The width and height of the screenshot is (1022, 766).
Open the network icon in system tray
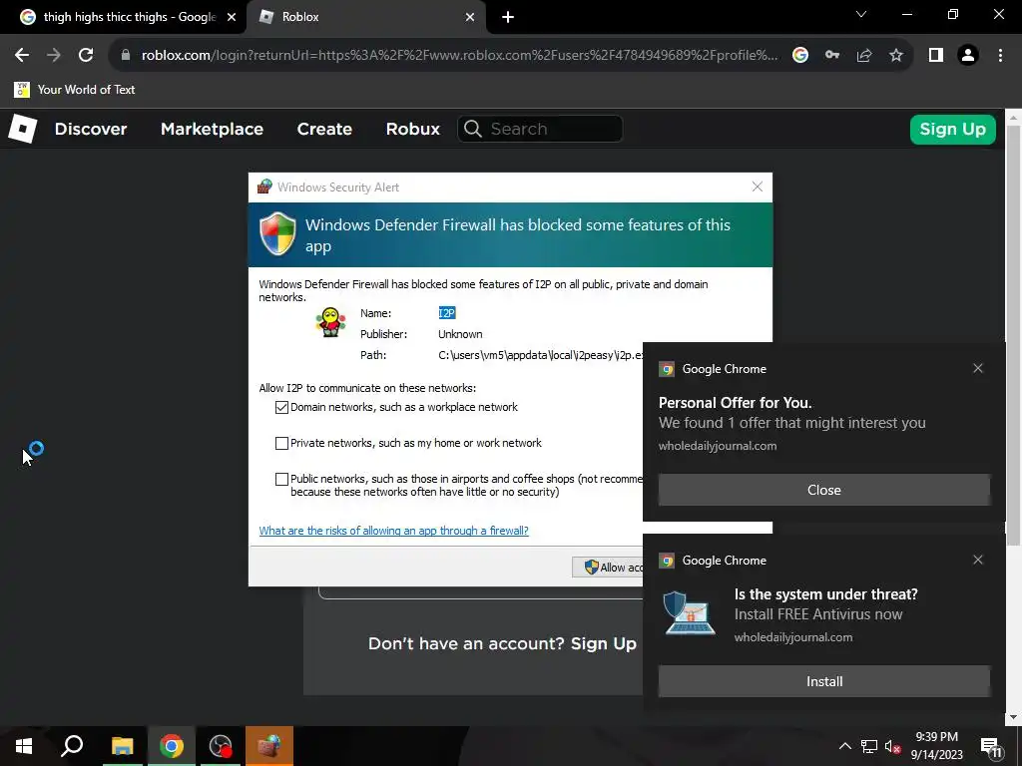pyautogui.click(x=869, y=746)
